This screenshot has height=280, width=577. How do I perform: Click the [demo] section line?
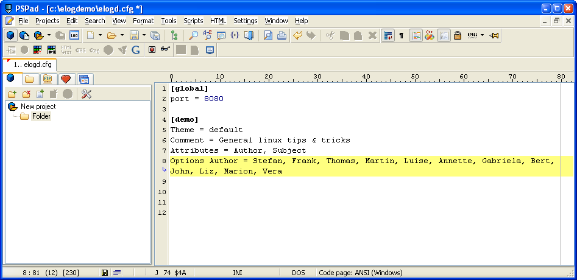pos(185,119)
